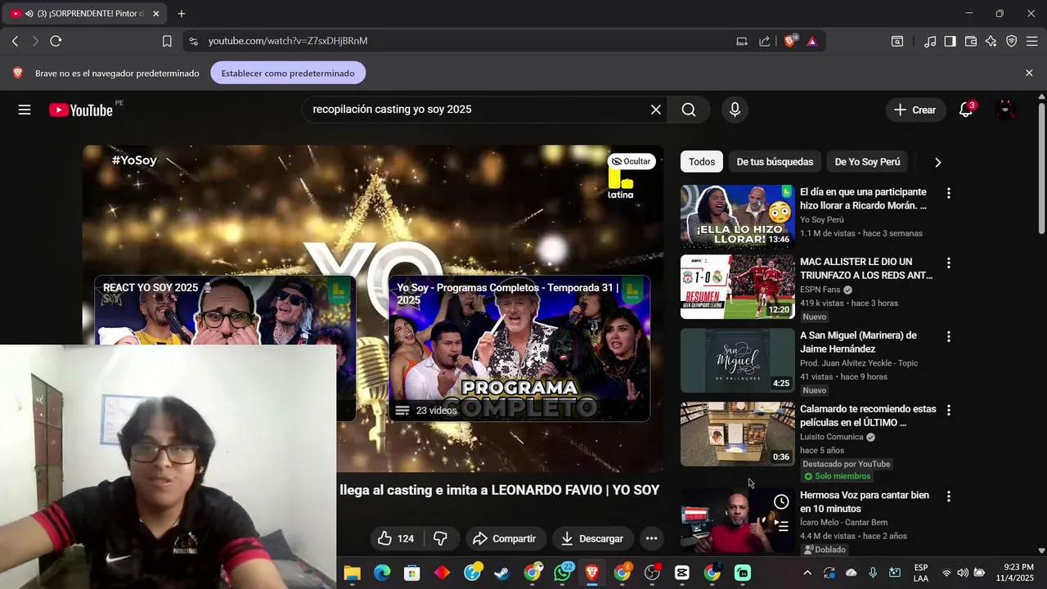1047x589 pixels.
Task: Open Leo AI sparkle icon
Action: 991,41
